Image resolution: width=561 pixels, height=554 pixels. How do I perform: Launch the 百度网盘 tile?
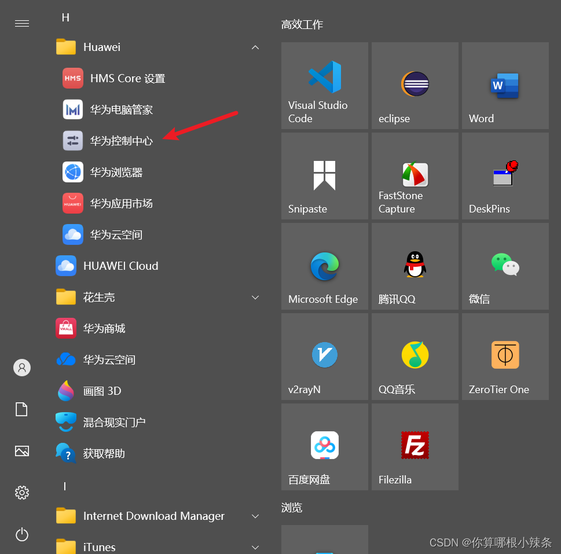(x=325, y=447)
